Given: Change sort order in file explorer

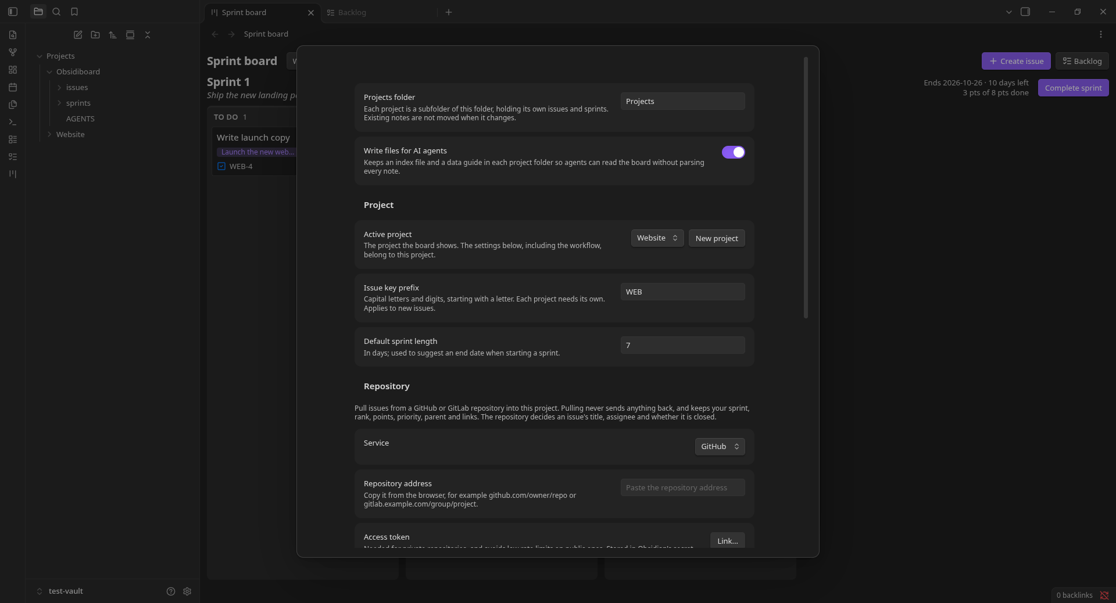Looking at the screenshot, I should coord(113,35).
